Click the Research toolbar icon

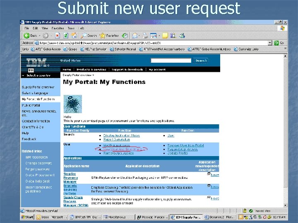[173, 36]
